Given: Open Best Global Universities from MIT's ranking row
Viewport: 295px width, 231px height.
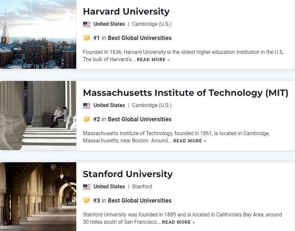Looking at the screenshot, I should click(x=140, y=119).
